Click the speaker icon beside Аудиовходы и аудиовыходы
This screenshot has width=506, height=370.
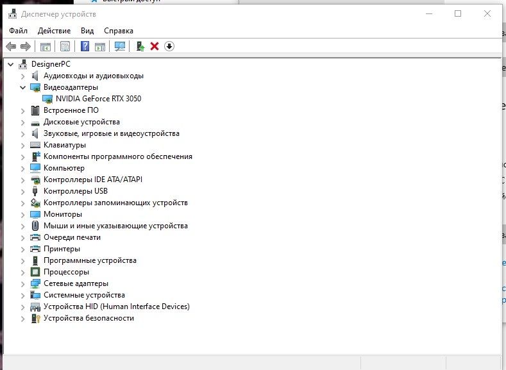pos(35,76)
